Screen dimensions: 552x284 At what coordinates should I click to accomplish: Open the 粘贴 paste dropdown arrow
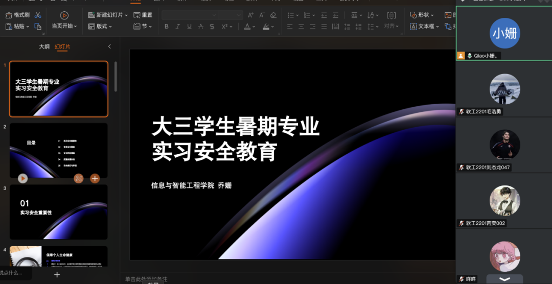tap(28, 27)
